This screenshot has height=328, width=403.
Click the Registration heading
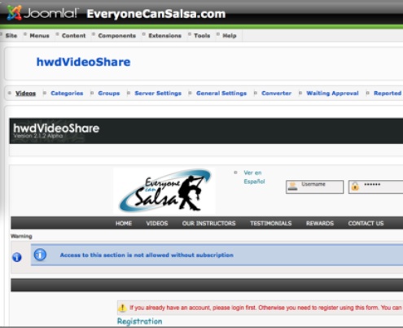[x=139, y=321]
